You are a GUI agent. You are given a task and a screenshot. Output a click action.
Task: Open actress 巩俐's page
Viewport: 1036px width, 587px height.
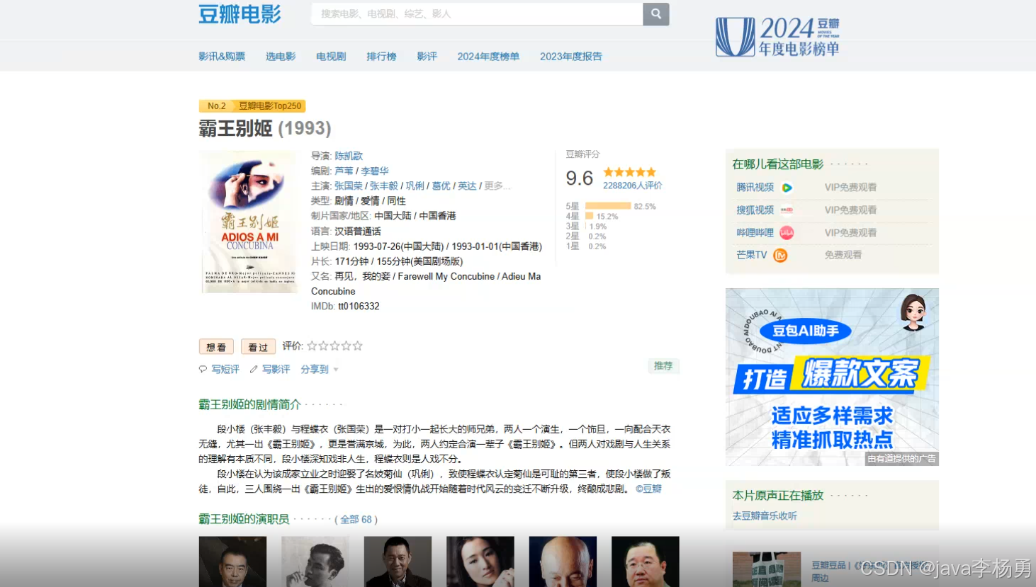click(x=415, y=186)
